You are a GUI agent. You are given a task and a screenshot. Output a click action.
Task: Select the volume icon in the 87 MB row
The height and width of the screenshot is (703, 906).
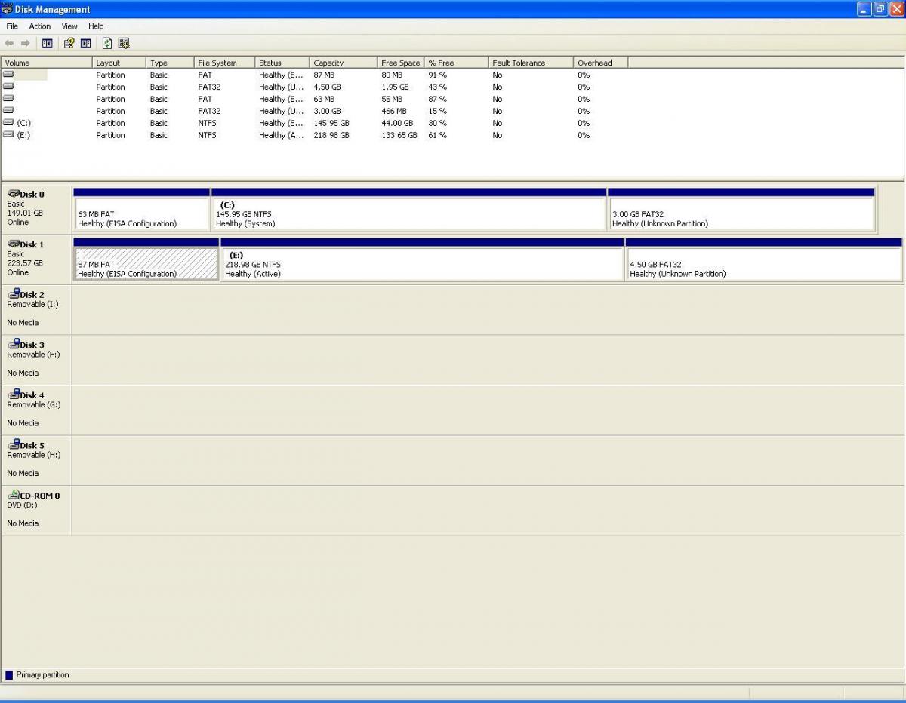tap(8, 75)
